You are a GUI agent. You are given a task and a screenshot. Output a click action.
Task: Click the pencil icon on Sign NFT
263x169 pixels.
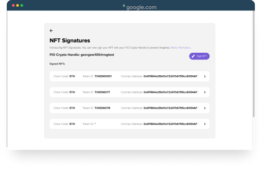(193, 56)
